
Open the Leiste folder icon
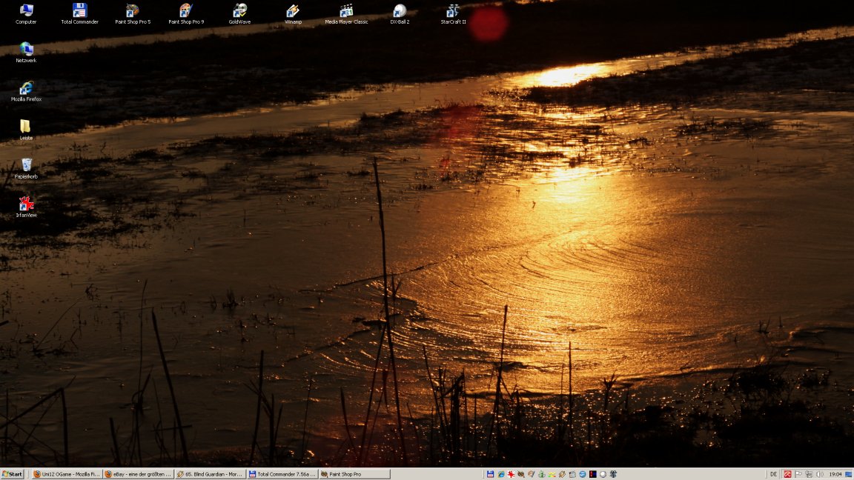tap(26, 130)
